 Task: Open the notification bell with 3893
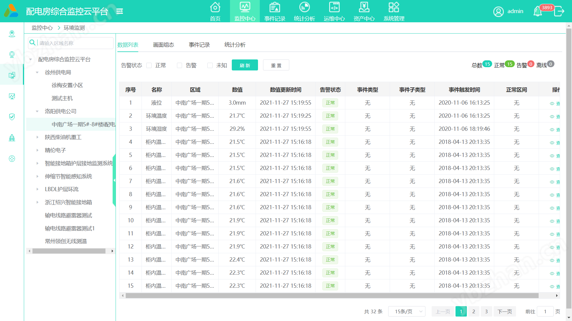(x=538, y=11)
